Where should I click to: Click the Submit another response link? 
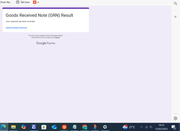(x=16, y=28)
